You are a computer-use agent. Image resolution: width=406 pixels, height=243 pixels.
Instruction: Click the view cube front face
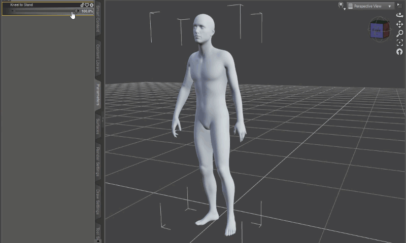click(x=376, y=30)
